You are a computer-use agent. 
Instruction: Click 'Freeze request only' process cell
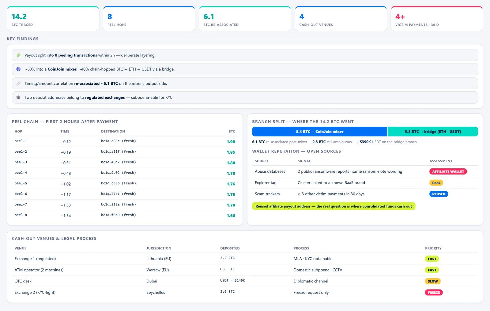point(311,293)
